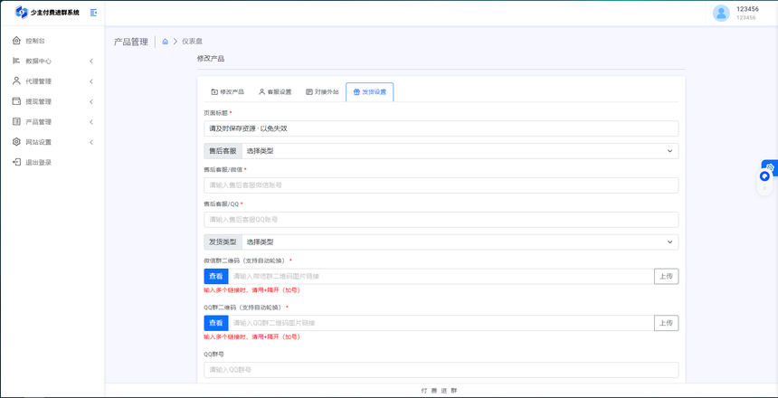Open the 售后客服 type dropdown
Image resolution: width=778 pixels, height=398 pixels.
(x=460, y=151)
